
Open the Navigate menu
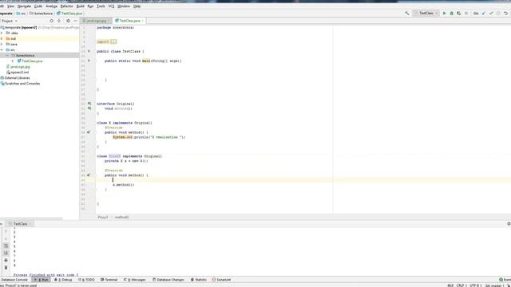tap(24, 6)
